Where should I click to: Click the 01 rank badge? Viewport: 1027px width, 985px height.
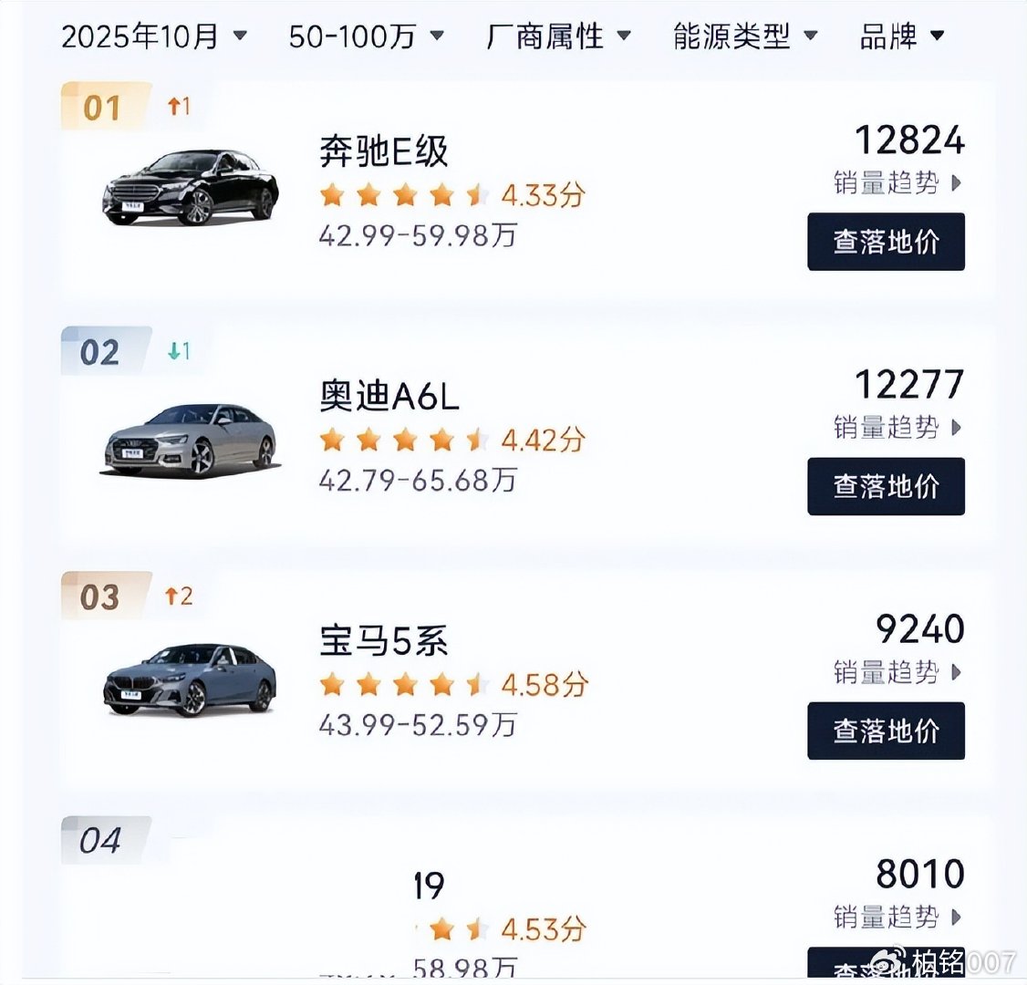point(102,108)
